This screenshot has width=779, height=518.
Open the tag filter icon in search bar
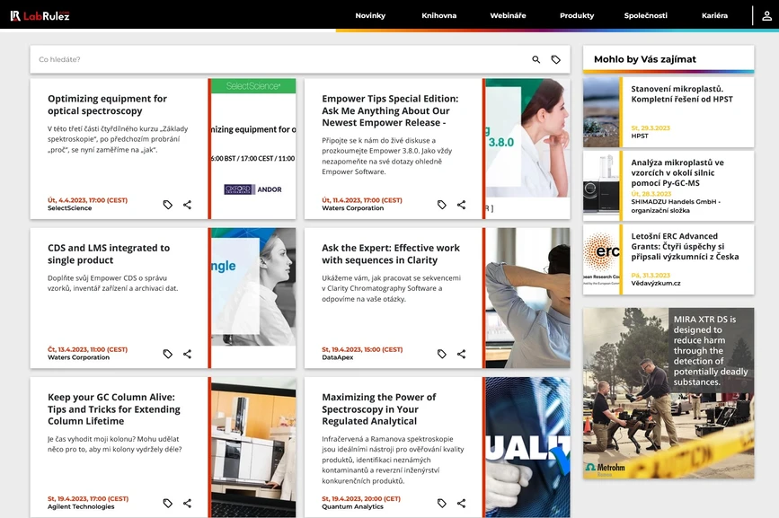556,60
